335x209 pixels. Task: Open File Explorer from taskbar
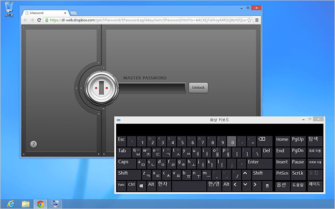pos(26,204)
